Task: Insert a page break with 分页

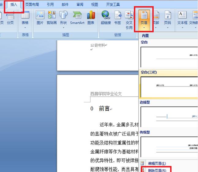Action: pos(10,18)
